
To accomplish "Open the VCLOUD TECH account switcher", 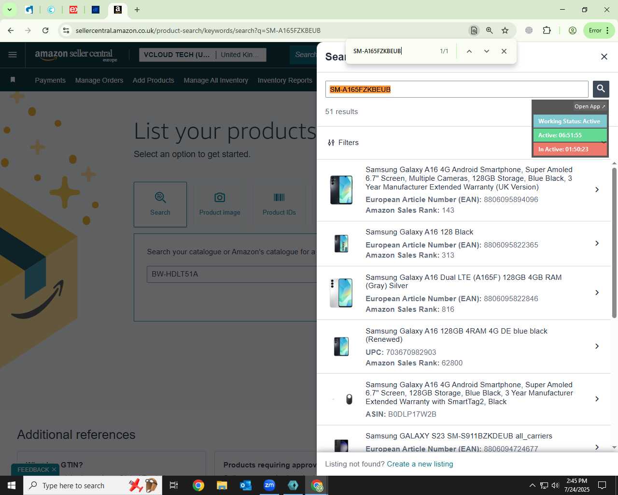I will click(202, 55).
